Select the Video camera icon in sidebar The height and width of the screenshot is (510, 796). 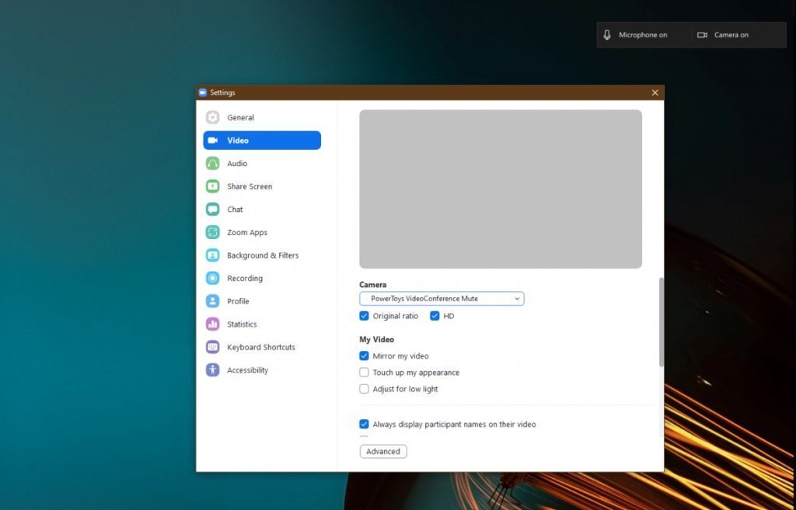[212, 140]
